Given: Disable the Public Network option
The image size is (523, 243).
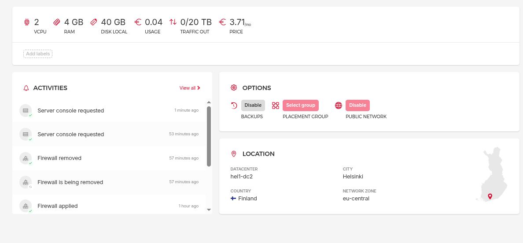Looking at the screenshot, I should tap(357, 105).
